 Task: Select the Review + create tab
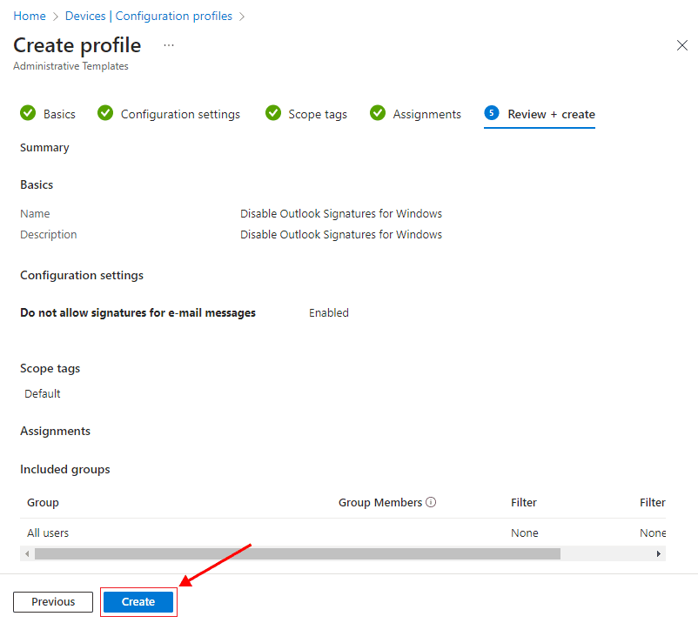[x=551, y=114]
